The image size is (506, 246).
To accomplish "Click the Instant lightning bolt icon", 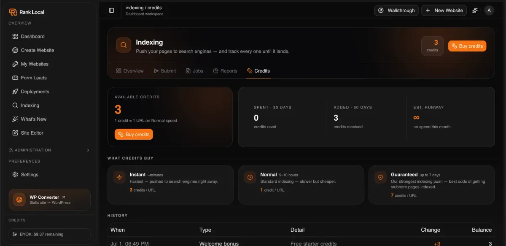I will coord(119,177).
